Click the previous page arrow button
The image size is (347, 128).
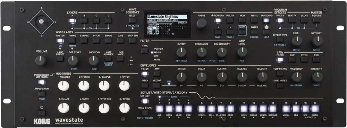218,32
